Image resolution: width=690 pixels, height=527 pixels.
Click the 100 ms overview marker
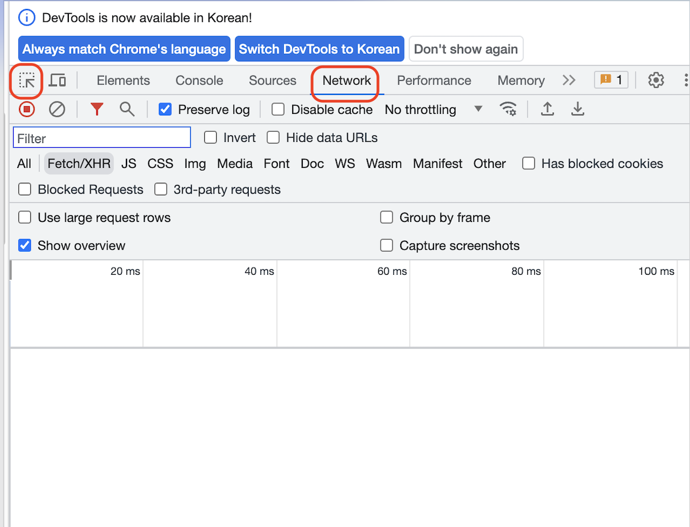coord(656,271)
